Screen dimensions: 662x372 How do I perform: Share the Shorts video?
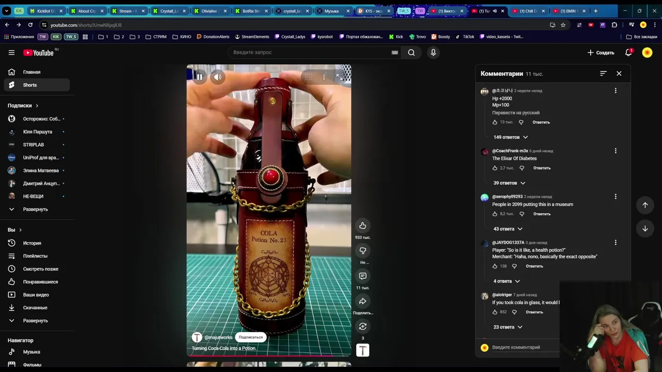coord(363,301)
